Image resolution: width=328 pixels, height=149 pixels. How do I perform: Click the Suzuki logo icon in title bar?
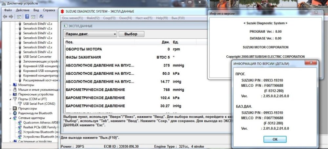63,12
